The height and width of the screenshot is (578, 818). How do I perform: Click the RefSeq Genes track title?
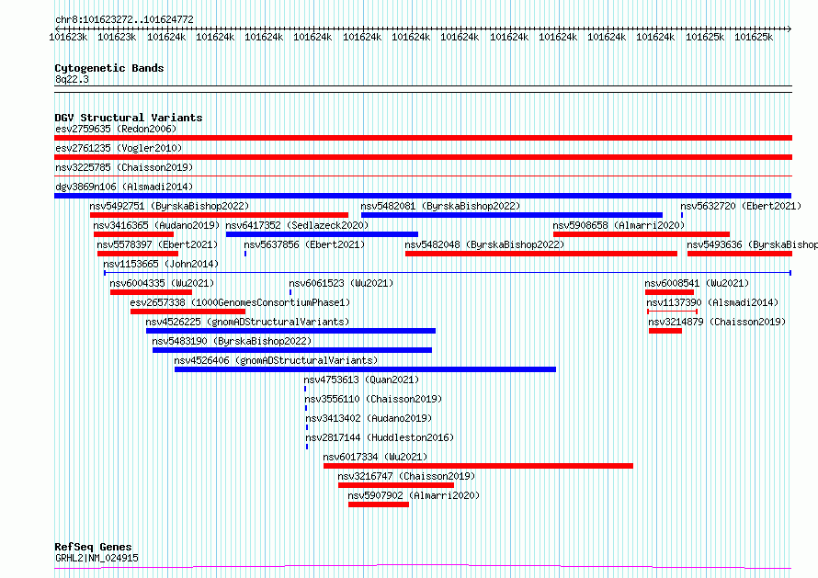[x=93, y=548]
